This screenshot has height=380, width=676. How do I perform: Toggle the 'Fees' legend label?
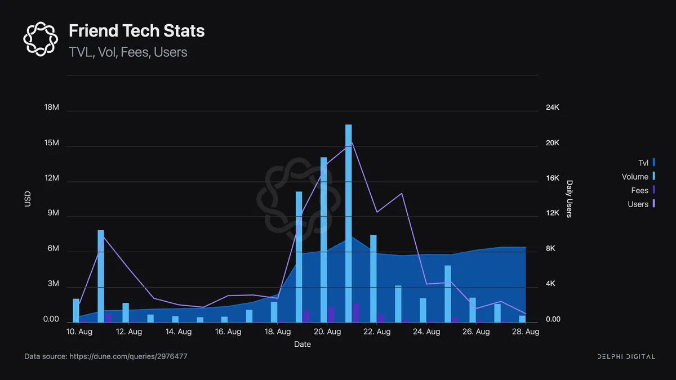click(640, 190)
